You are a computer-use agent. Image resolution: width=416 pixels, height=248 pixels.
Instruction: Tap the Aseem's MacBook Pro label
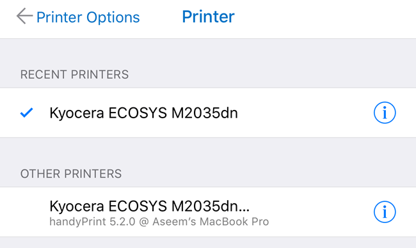tap(211, 222)
